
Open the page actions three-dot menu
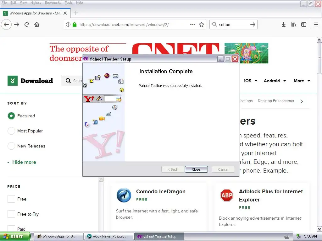point(193,24)
